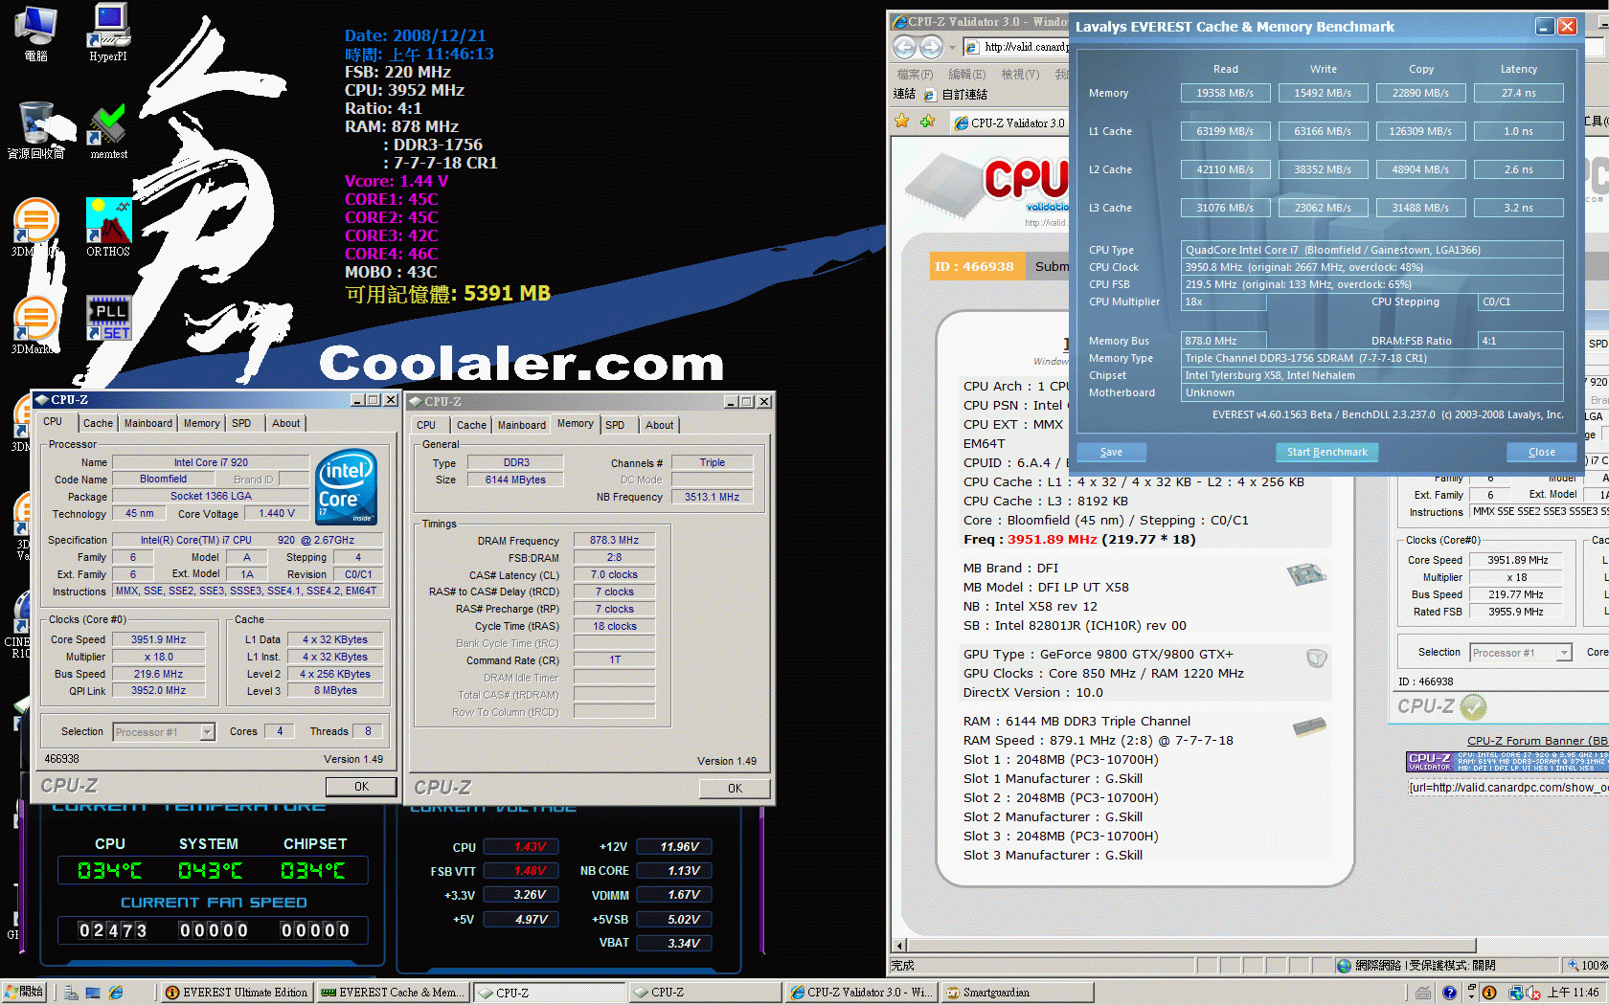
Task: Click the Core Speed 3951.9 MHz field
Action: pos(158,639)
